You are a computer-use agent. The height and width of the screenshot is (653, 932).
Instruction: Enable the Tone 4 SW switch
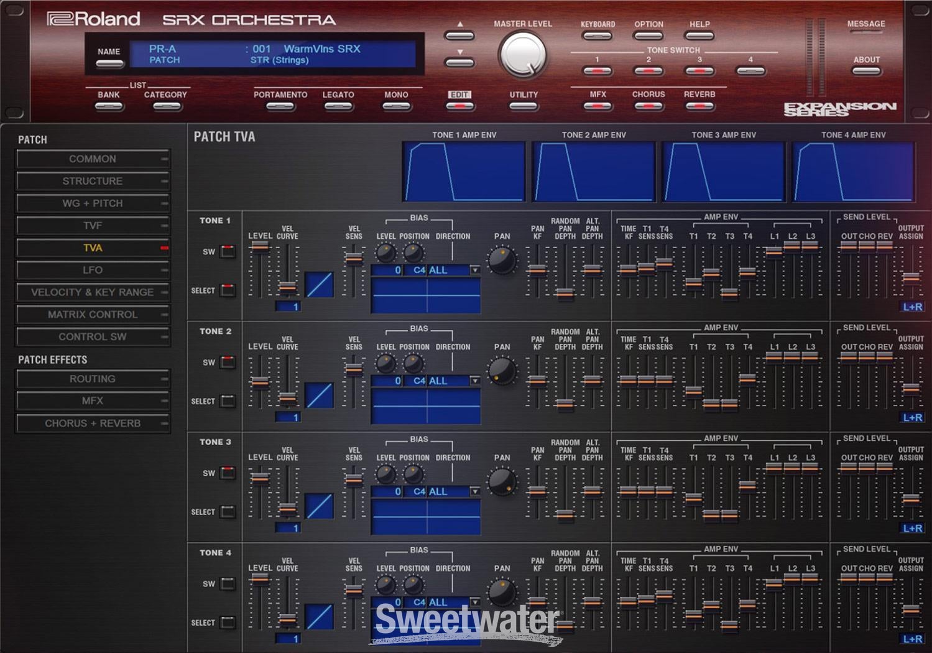pos(228,584)
